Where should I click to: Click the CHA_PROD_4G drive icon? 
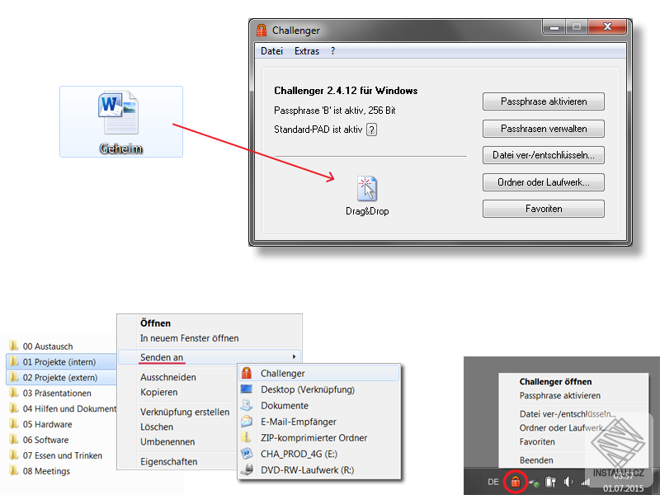click(247, 454)
